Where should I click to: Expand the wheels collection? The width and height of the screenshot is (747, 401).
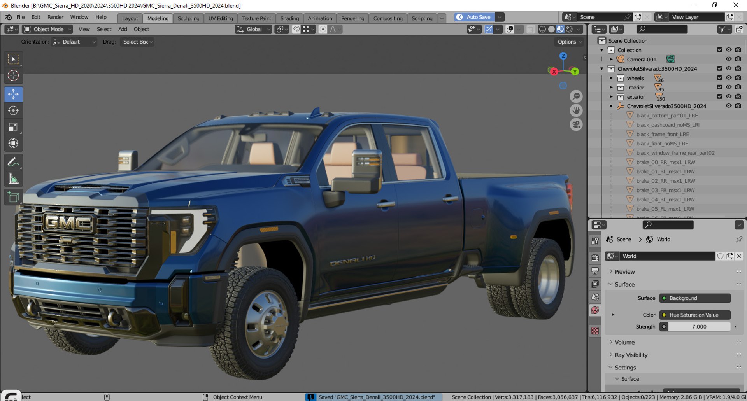click(611, 78)
